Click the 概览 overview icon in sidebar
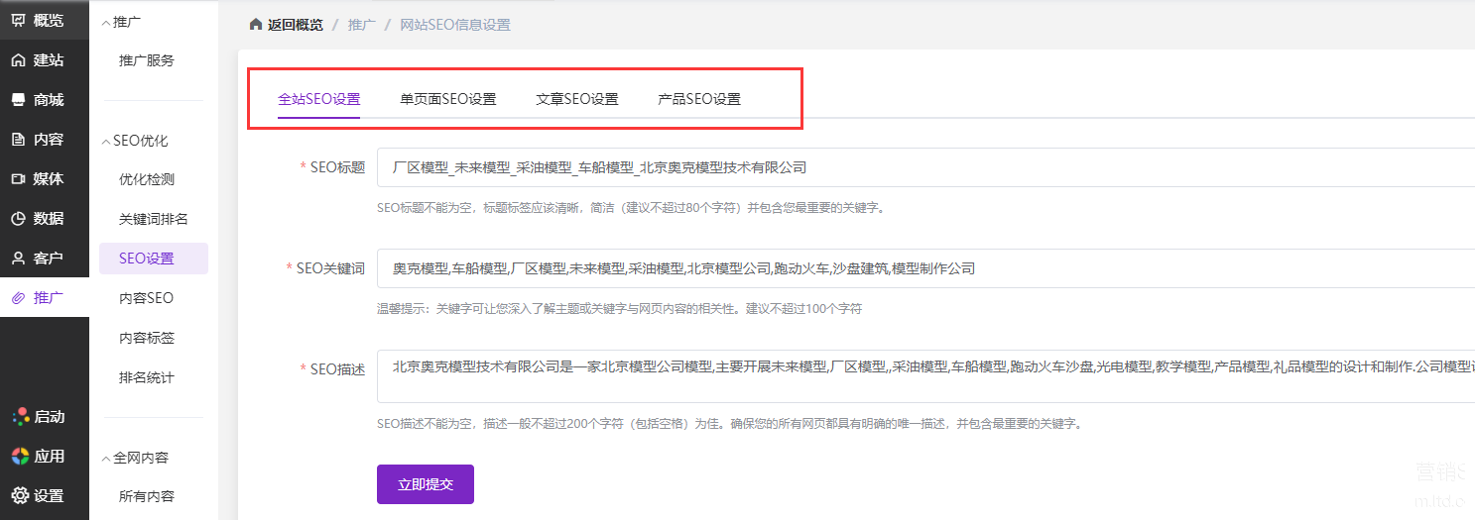This screenshot has width=1475, height=520. (x=19, y=20)
